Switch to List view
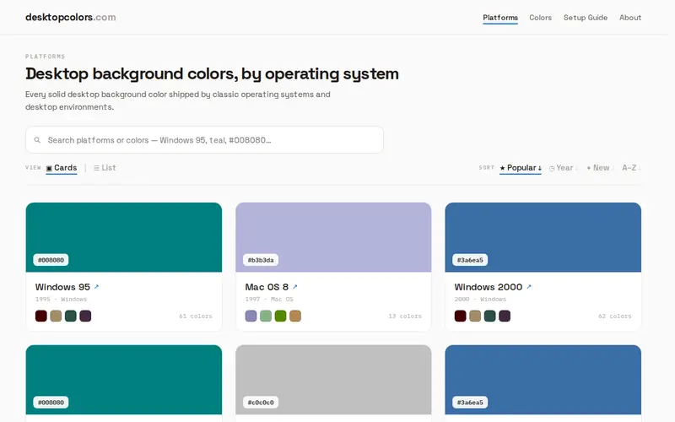Viewport: 675px width, 422px height. click(x=105, y=168)
